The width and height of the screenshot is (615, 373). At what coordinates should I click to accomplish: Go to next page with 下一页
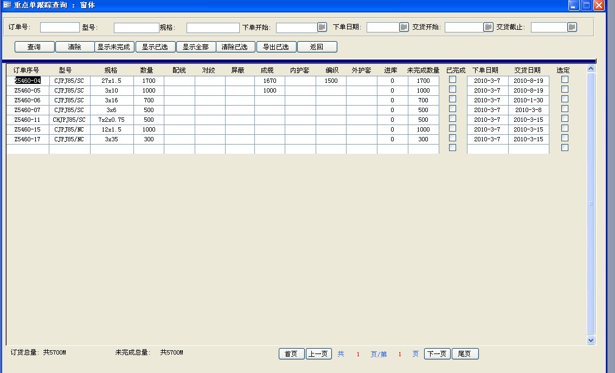click(x=437, y=354)
